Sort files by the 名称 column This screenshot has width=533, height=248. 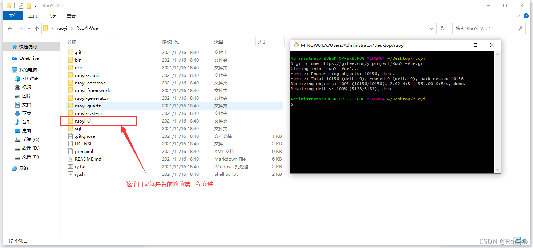point(72,42)
